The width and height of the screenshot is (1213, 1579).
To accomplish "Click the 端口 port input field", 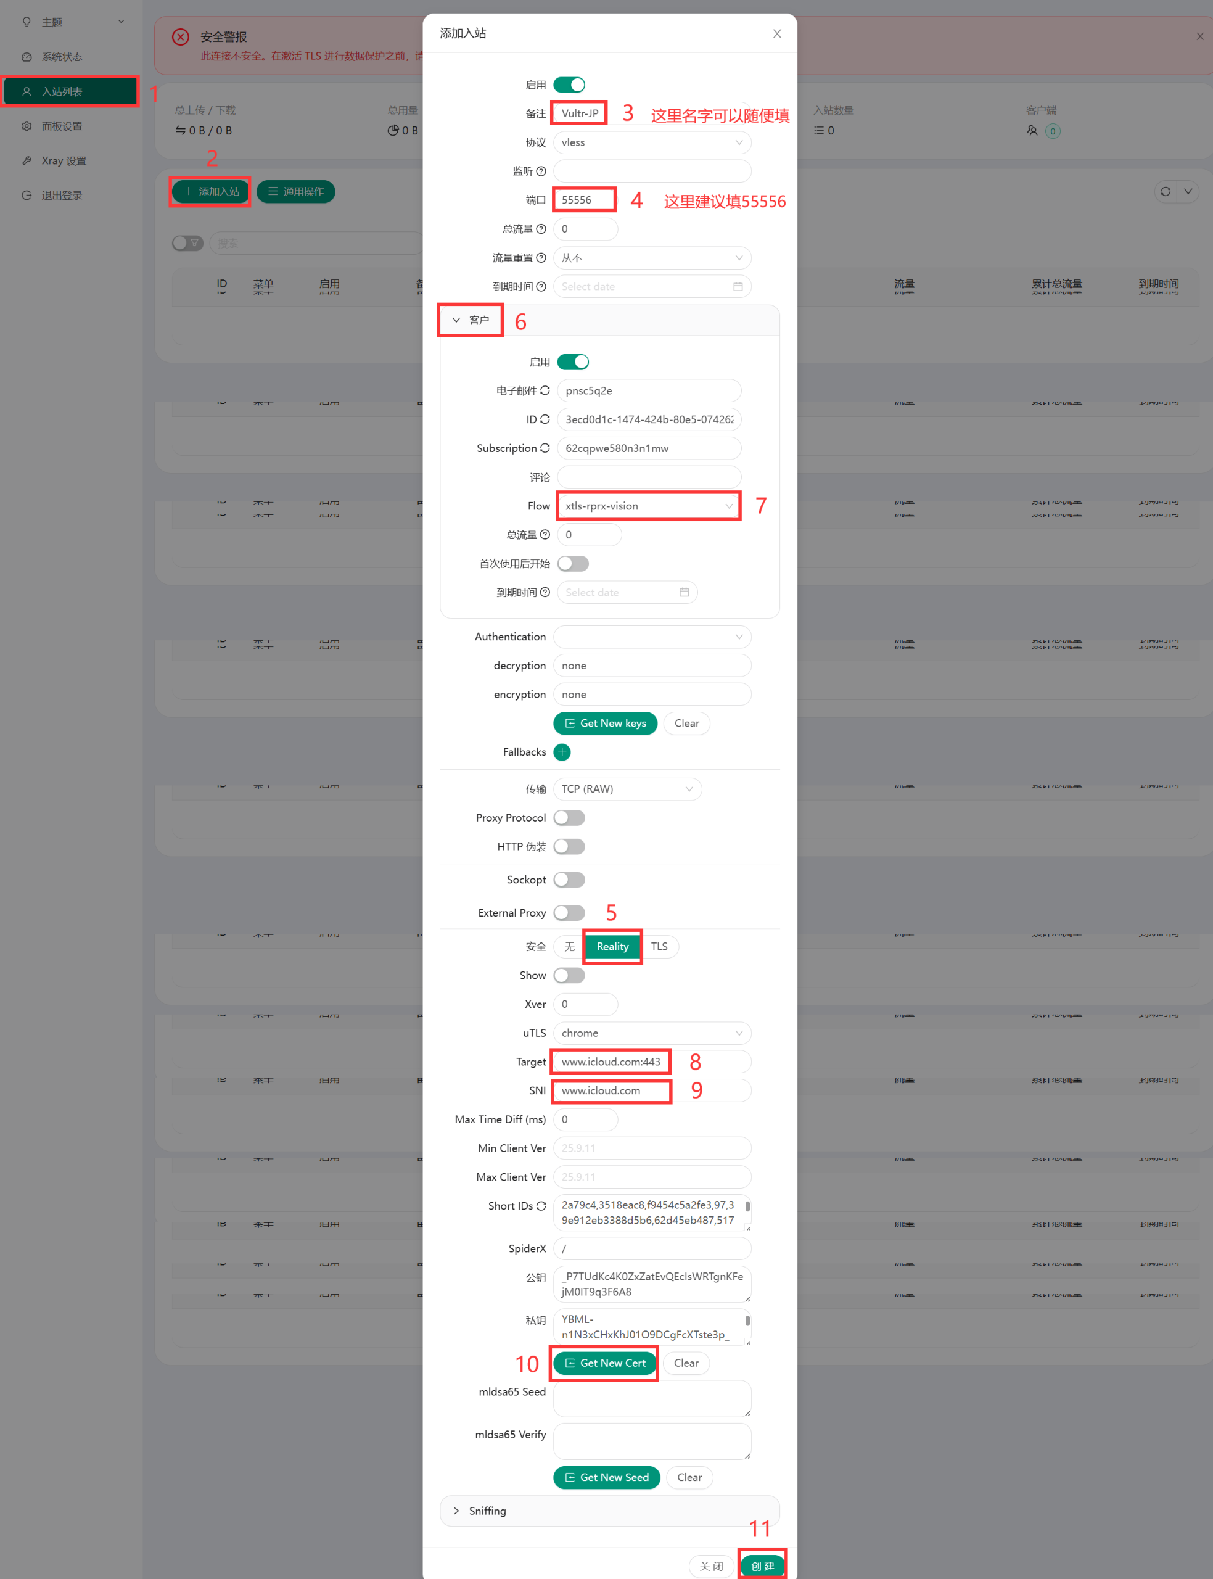I will (x=585, y=200).
